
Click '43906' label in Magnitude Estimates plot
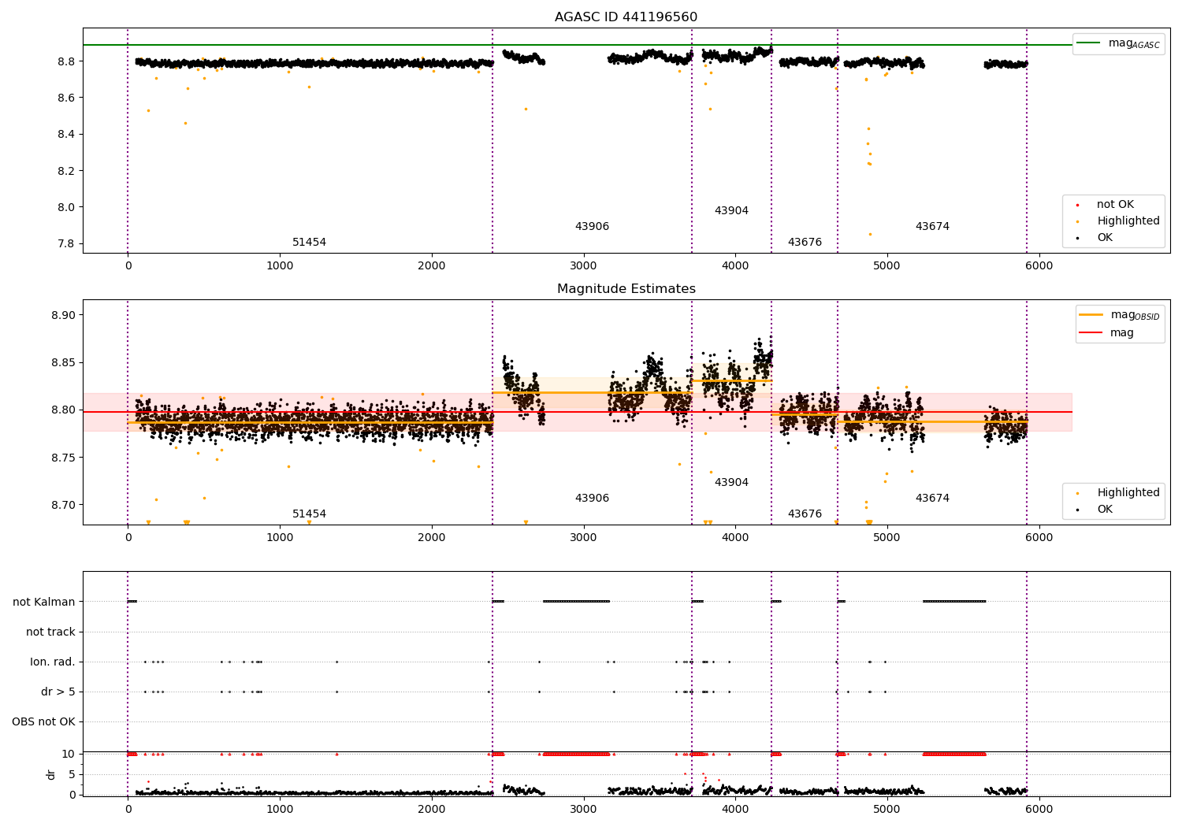coord(592,498)
